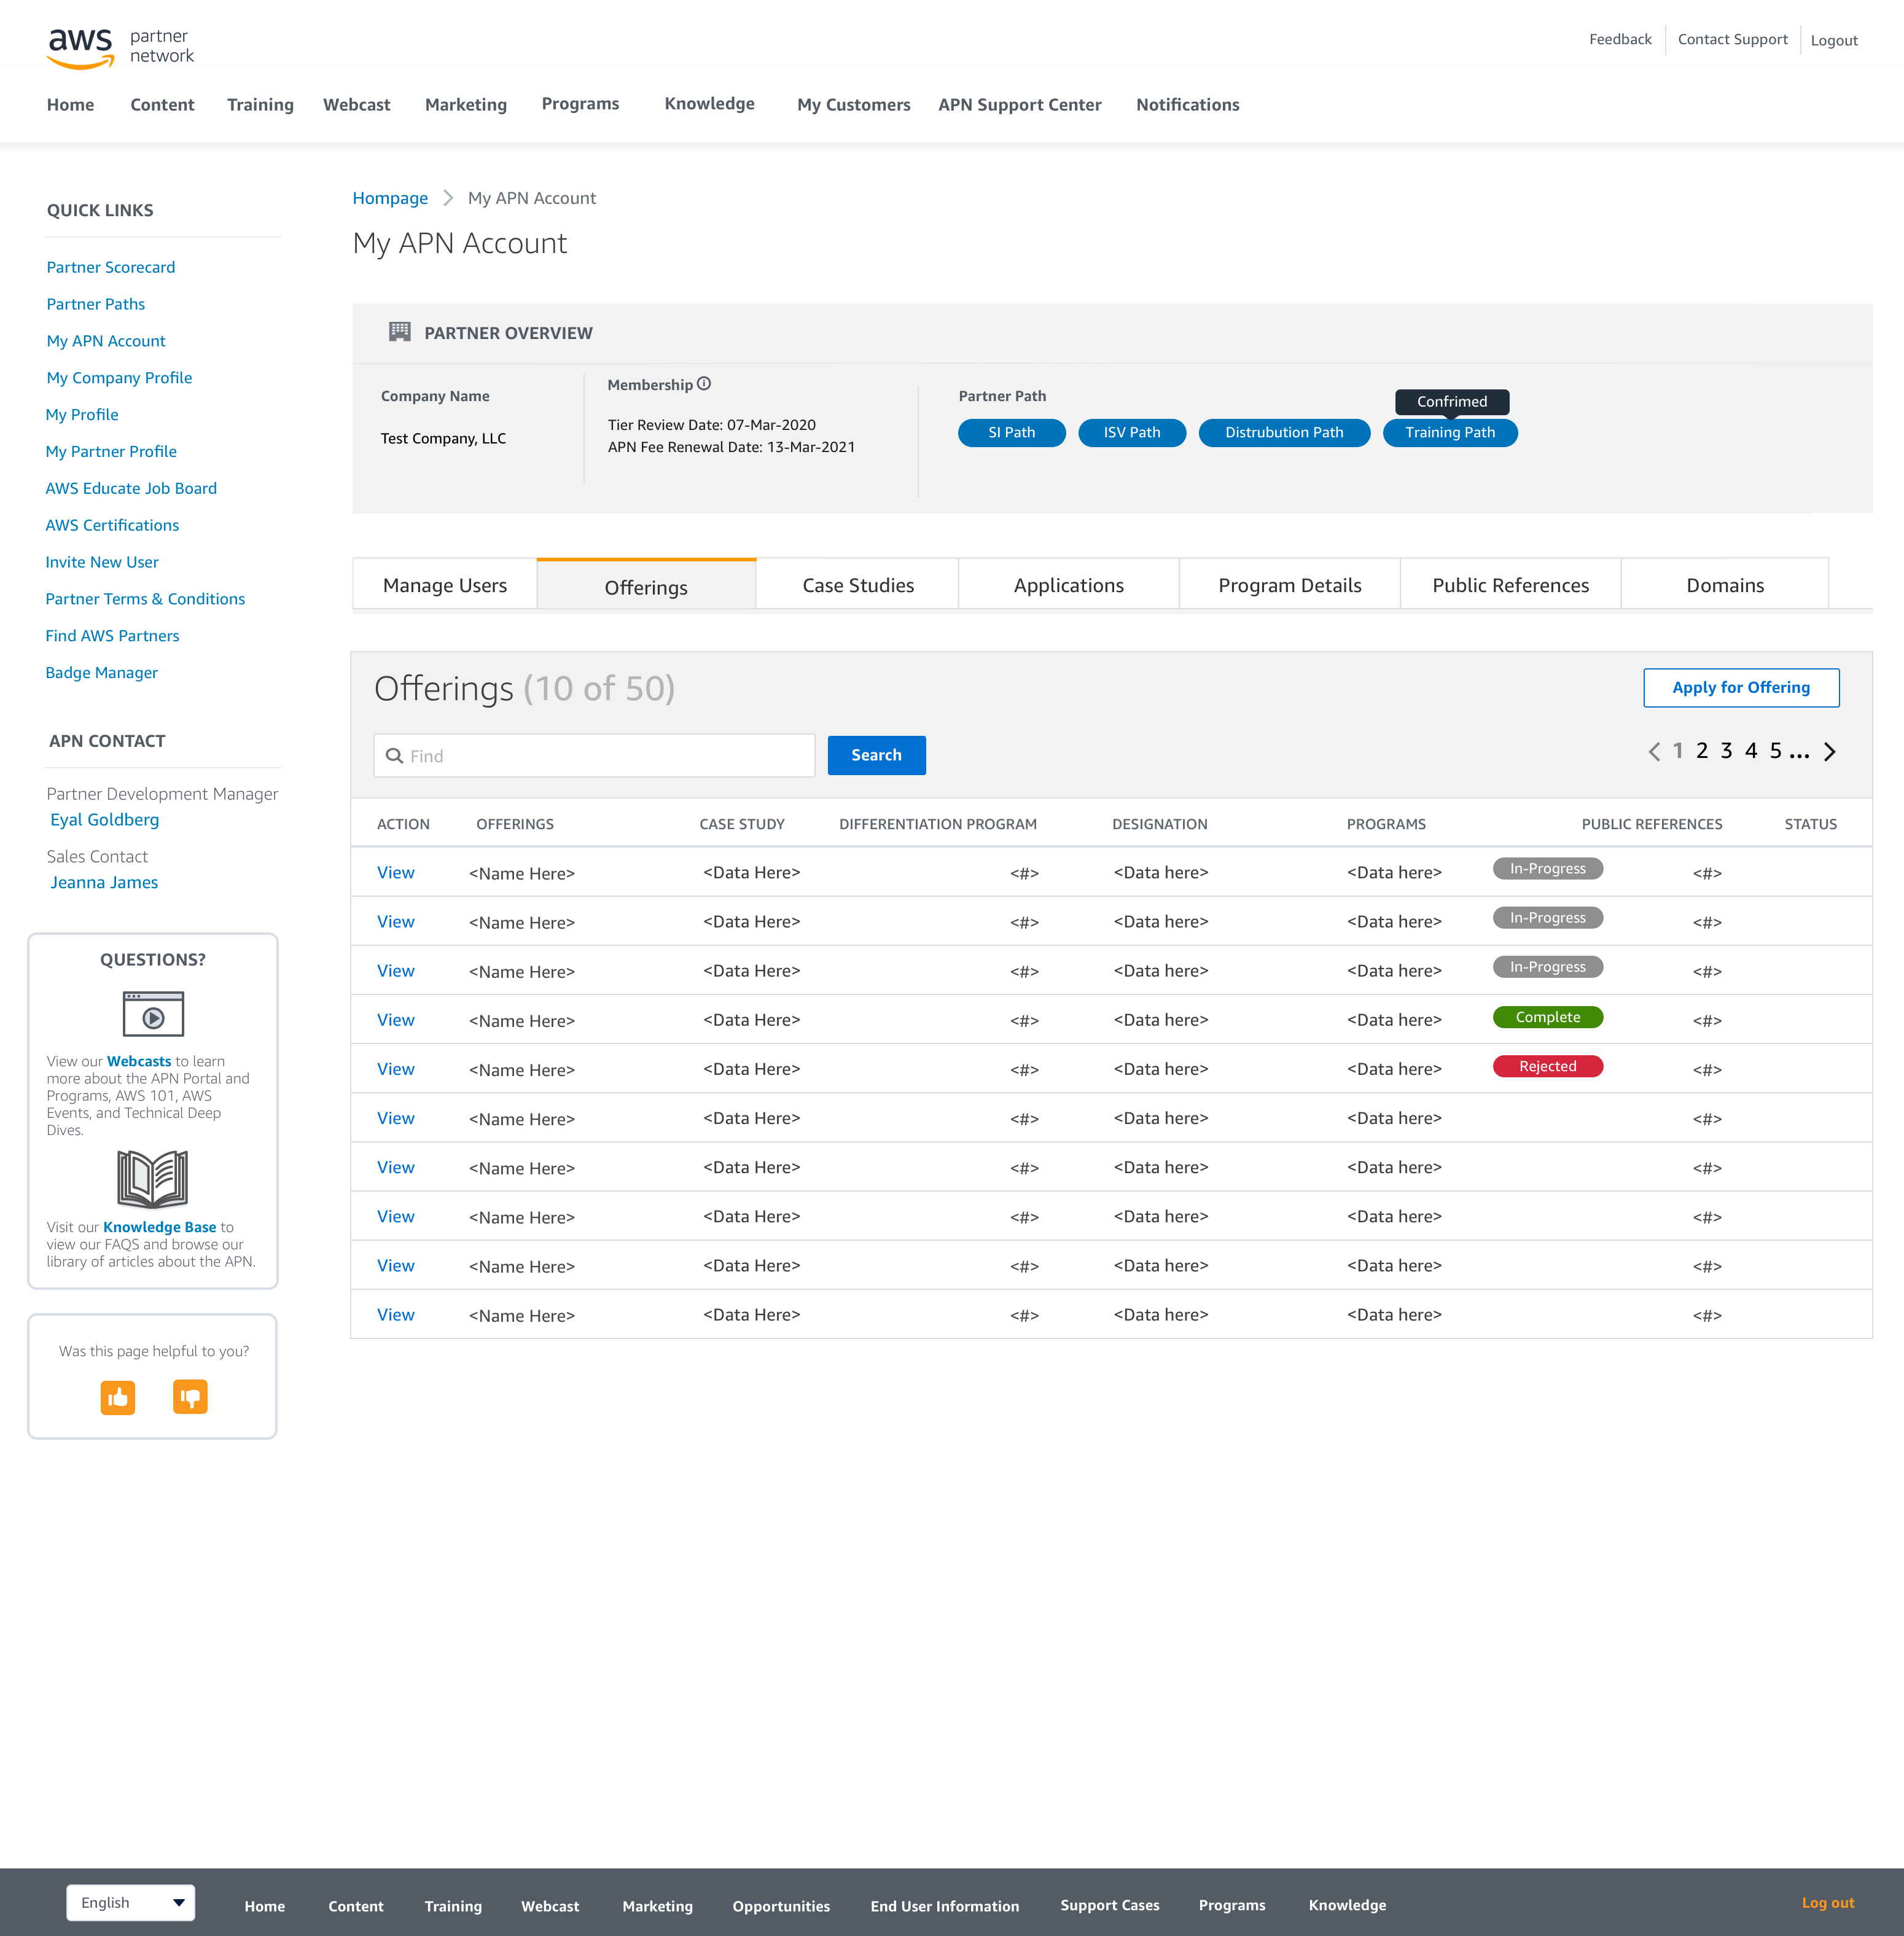The height and width of the screenshot is (1936, 1904).
Task: Go to next offerings page arrow
Action: 1829,752
